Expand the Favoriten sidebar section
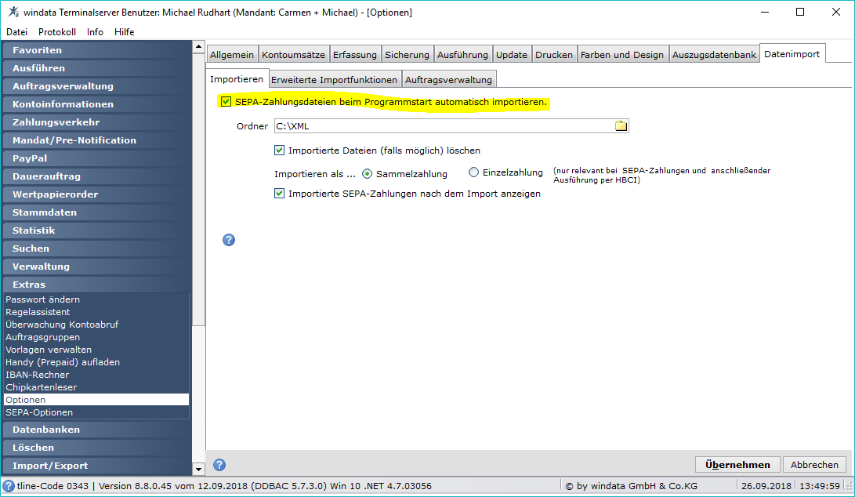855x497 pixels. (96, 50)
